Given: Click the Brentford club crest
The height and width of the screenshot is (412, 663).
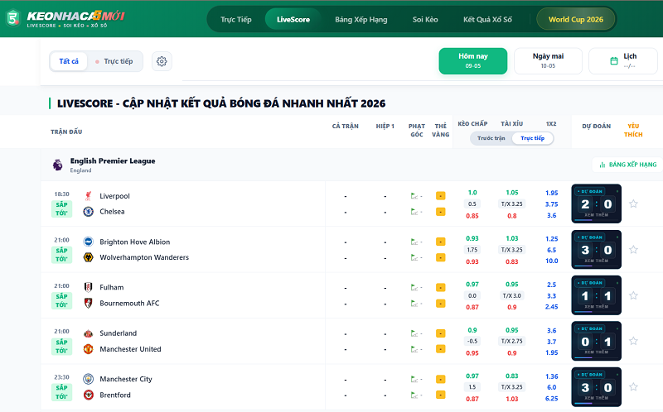Looking at the screenshot, I should click(x=89, y=395).
